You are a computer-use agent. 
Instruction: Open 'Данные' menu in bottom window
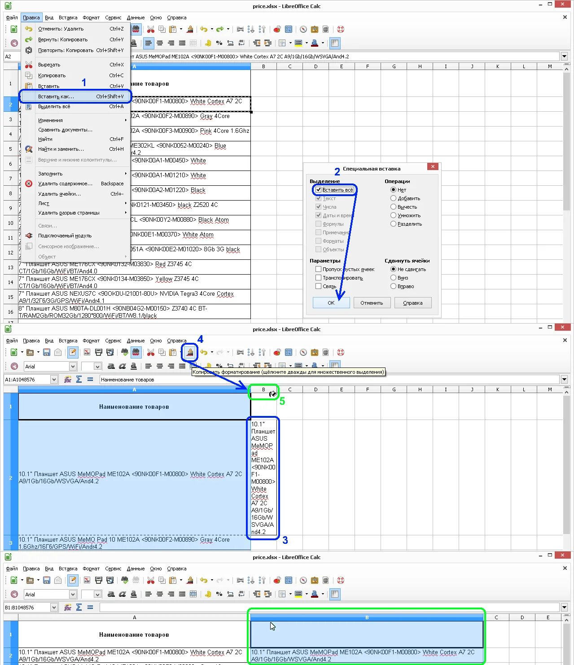(136, 569)
